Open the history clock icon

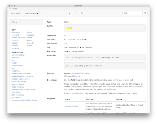(x=81, y=13)
